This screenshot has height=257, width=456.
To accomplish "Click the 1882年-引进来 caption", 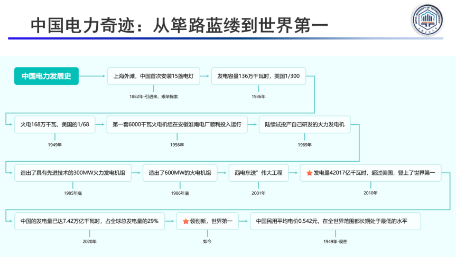I will tap(154, 96).
